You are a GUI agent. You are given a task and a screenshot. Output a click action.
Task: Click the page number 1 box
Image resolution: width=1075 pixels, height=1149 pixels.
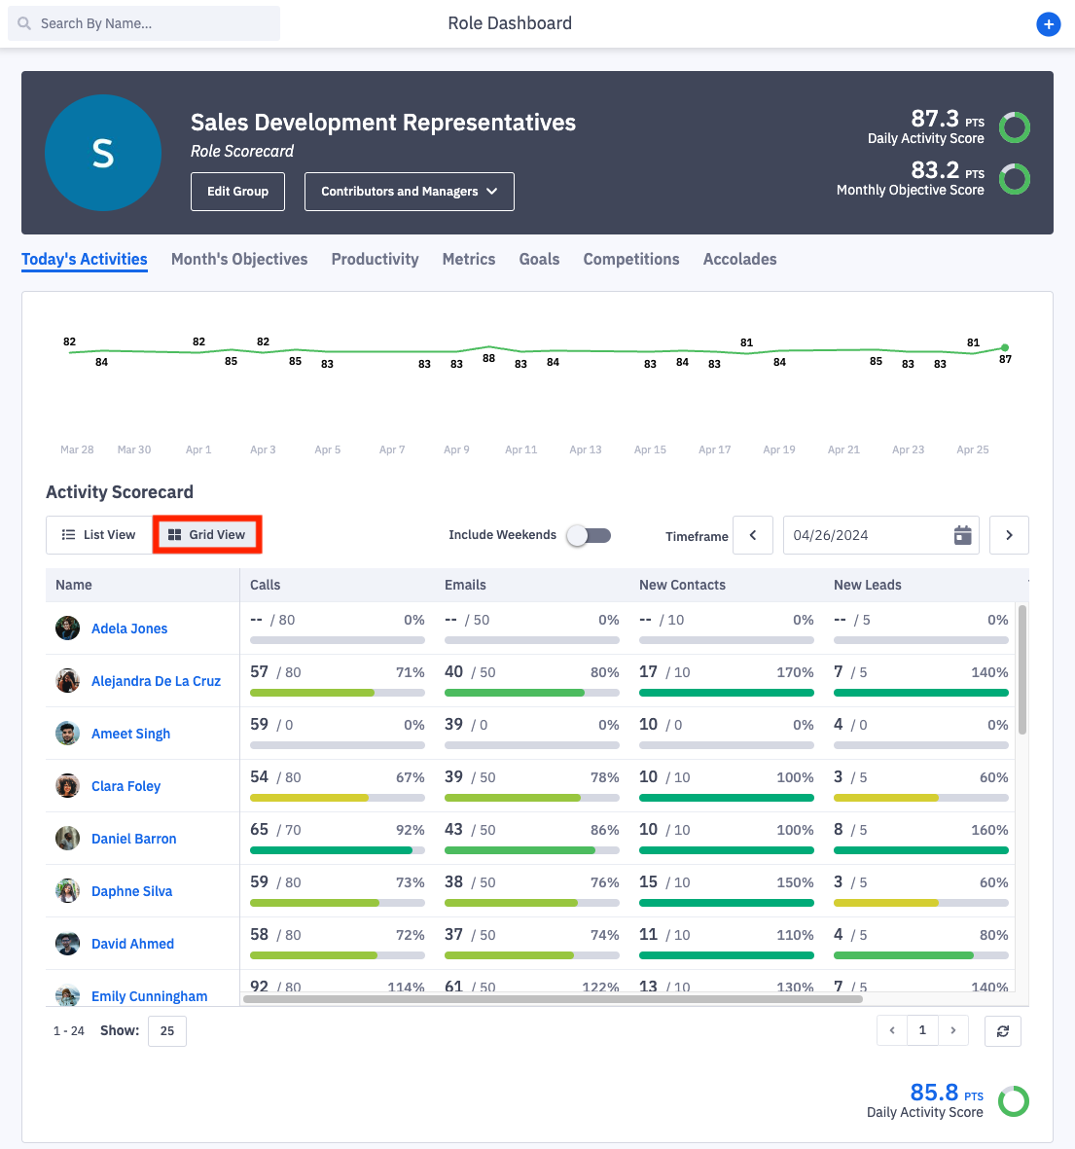pos(922,1031)
